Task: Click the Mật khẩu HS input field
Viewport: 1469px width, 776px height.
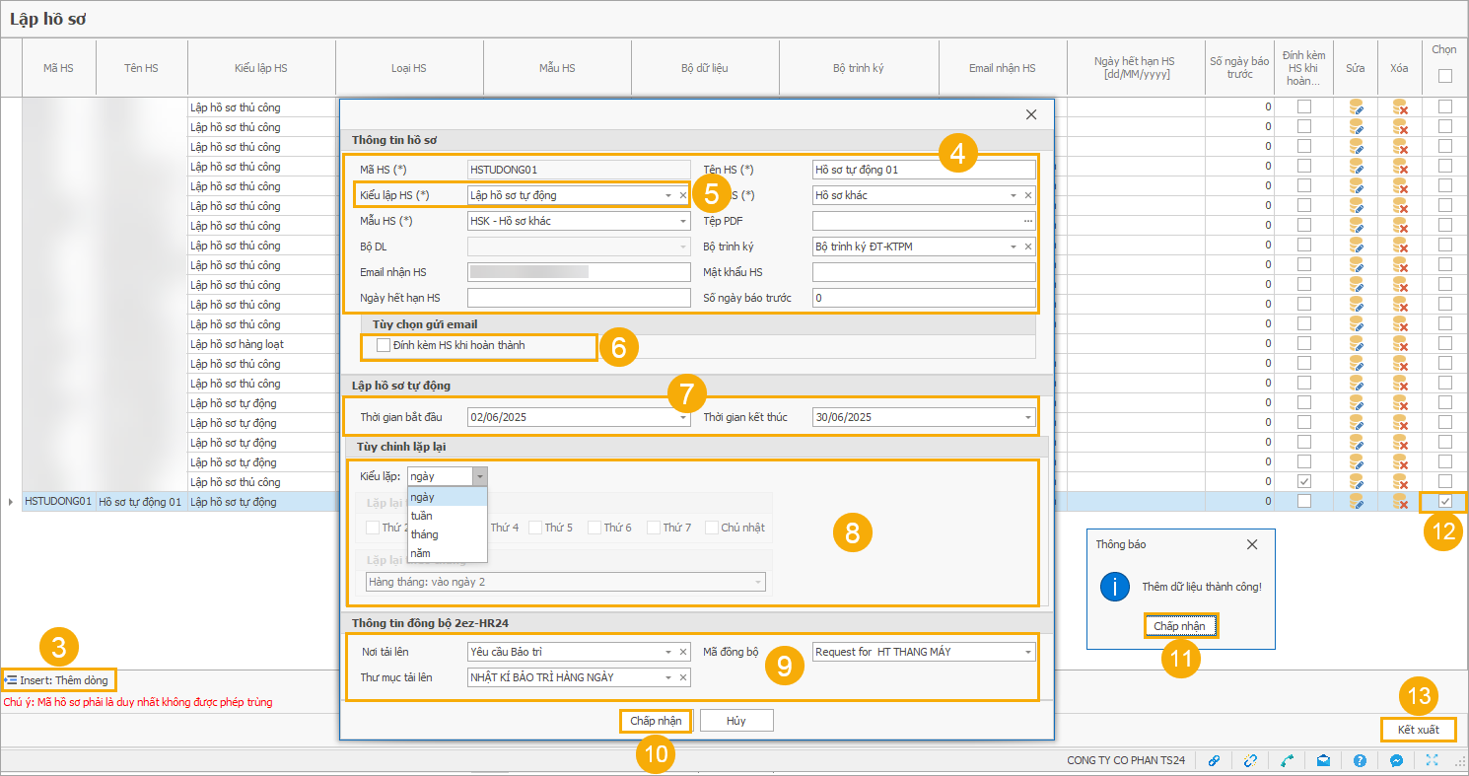Action: (924, 272)
